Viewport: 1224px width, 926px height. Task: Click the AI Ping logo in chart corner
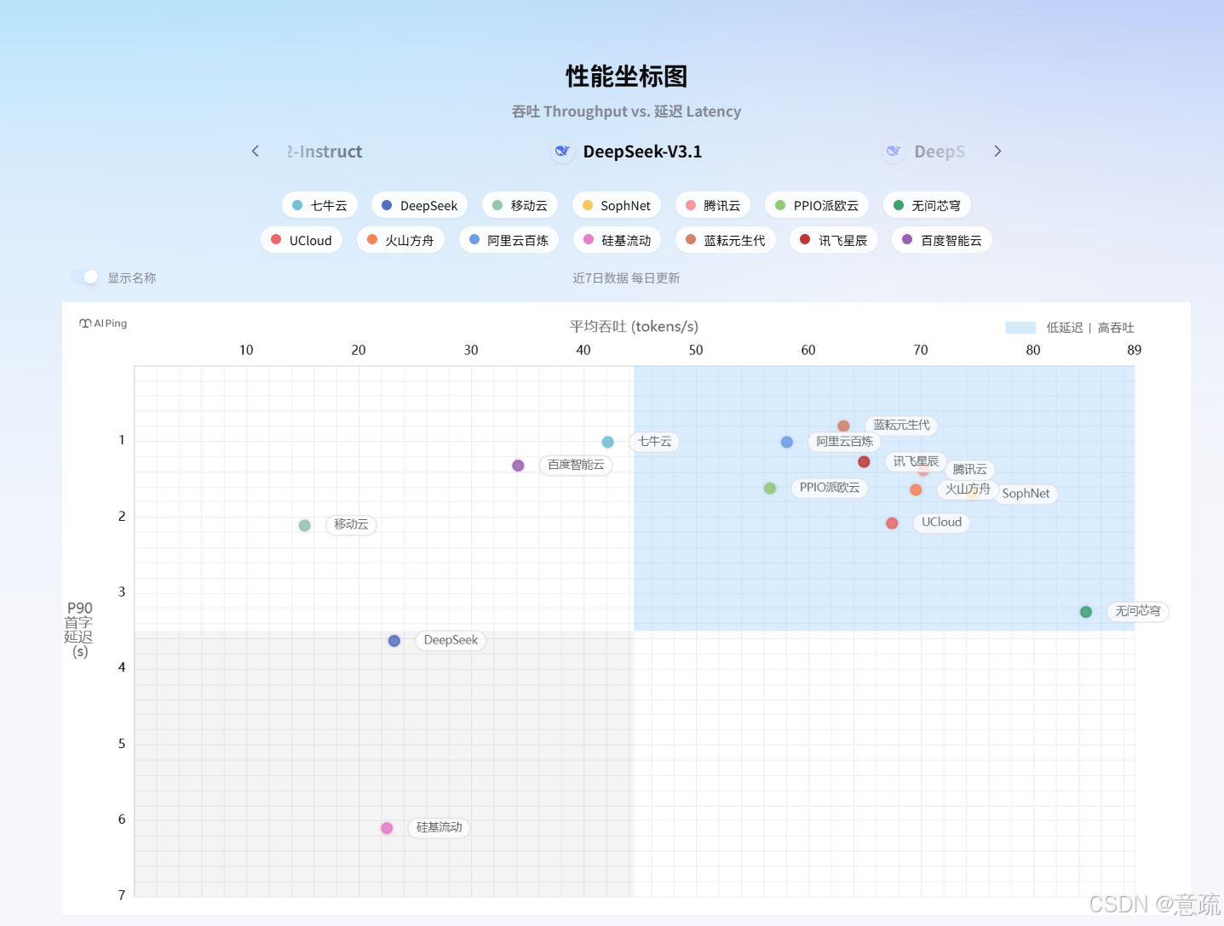pos(103,323)
